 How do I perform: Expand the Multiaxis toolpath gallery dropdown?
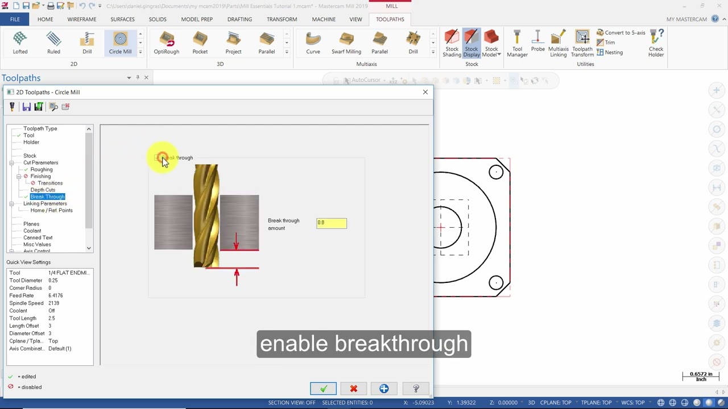click(x=433, y=52)
